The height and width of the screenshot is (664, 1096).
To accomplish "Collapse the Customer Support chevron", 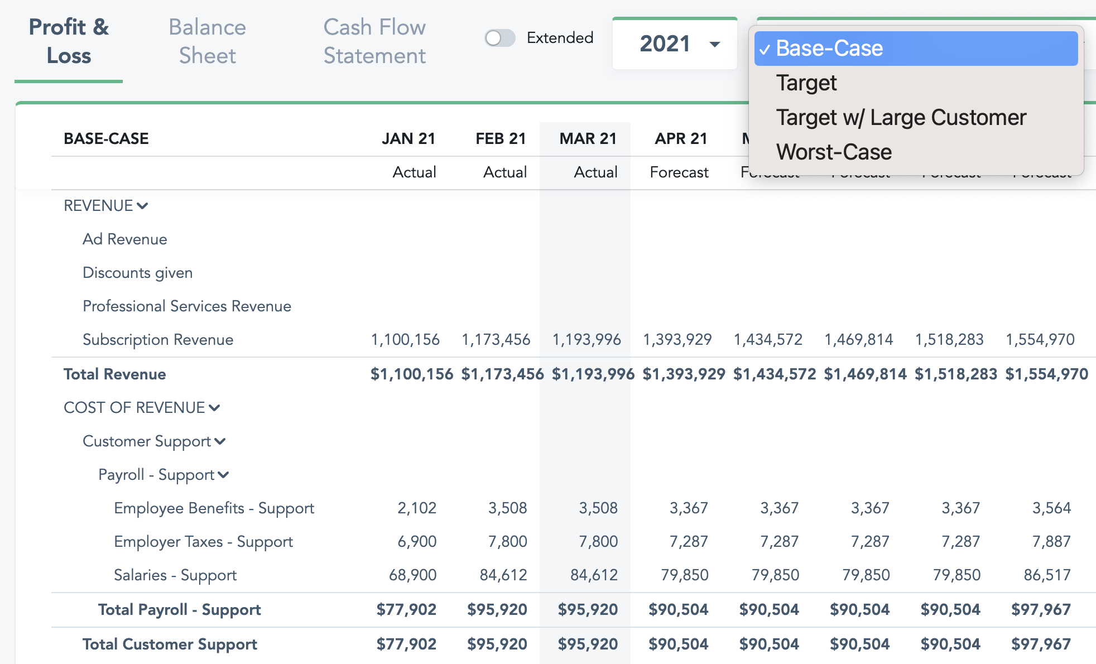I will pyautogui.click(x=220, y=441).
